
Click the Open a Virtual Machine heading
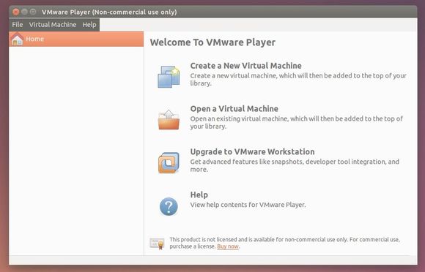234,109
